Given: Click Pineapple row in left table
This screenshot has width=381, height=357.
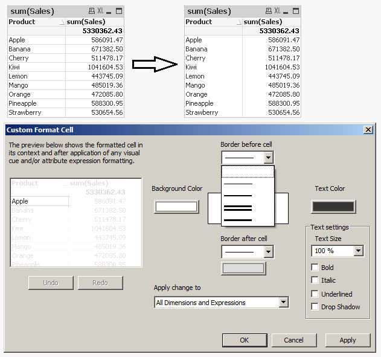Looking at the screenshot, I should click(x=66, y=103).
